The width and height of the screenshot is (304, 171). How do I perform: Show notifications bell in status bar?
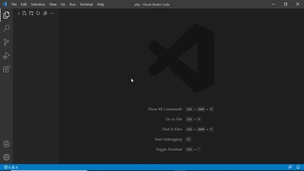click(298, 167)
